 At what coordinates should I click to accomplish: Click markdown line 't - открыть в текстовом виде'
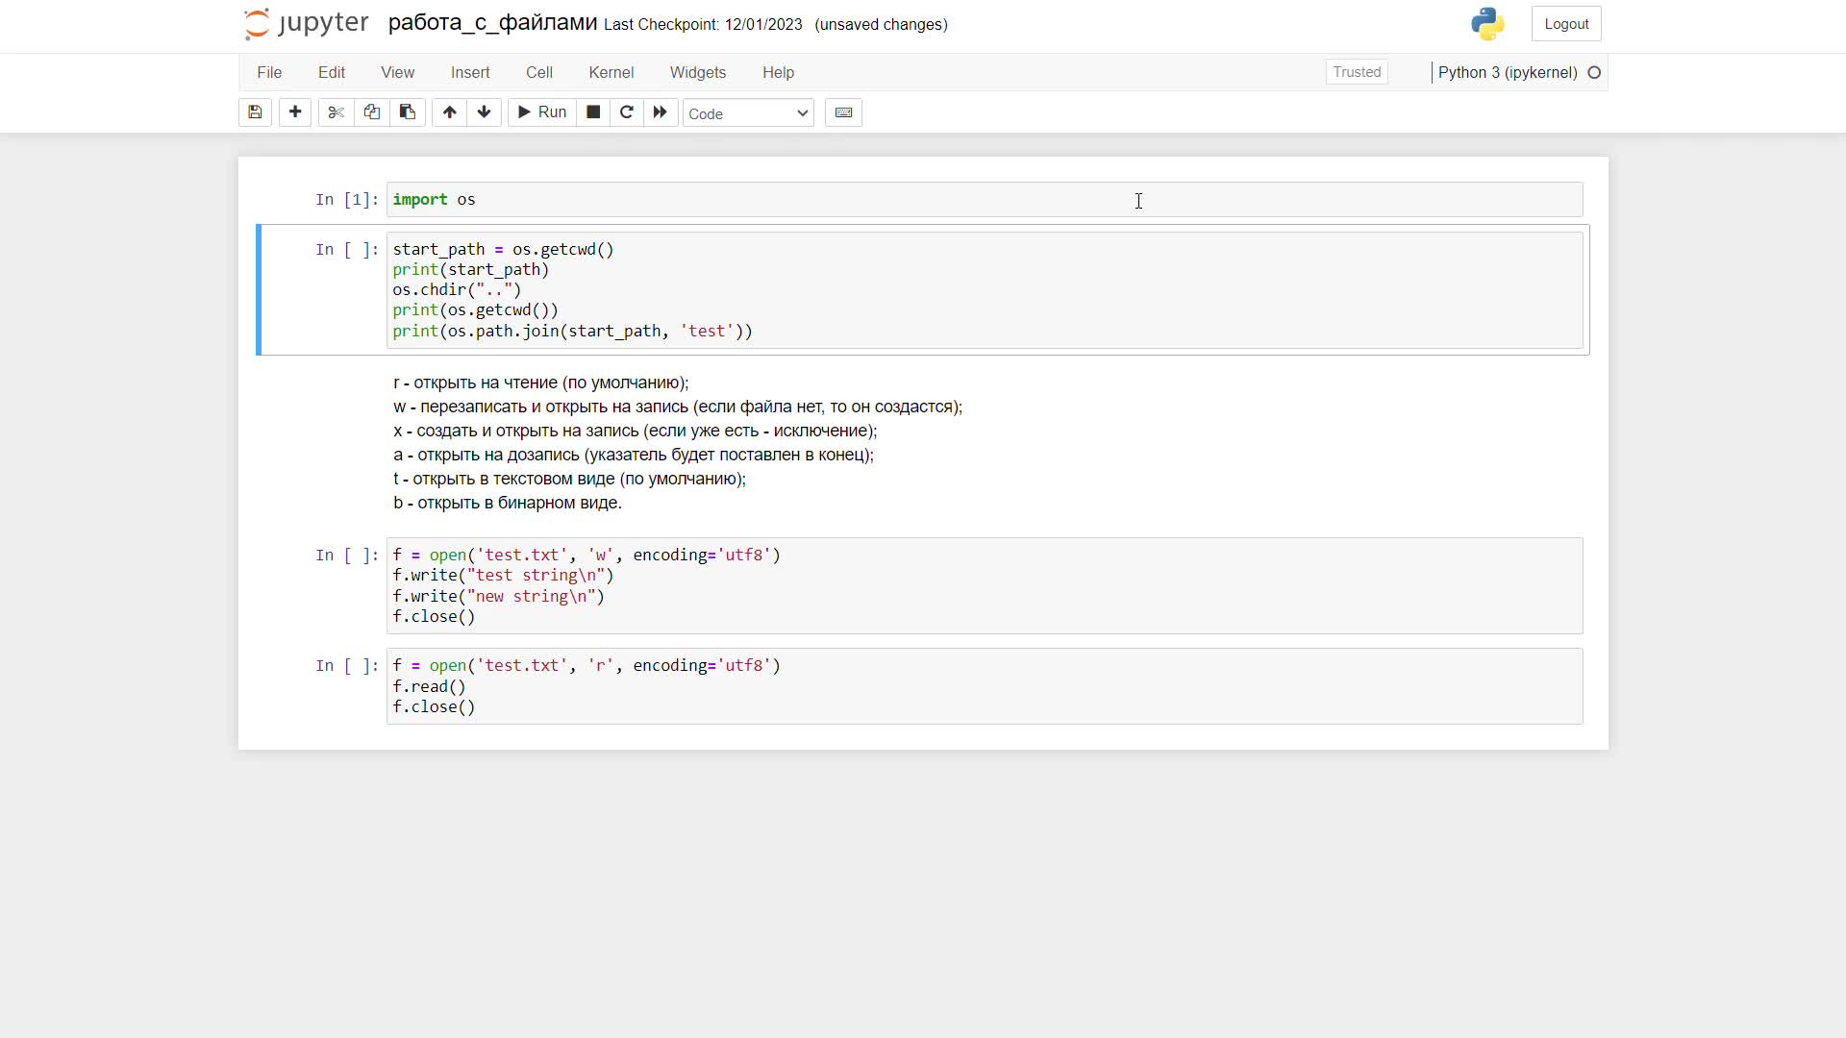(x=569, y=479)
